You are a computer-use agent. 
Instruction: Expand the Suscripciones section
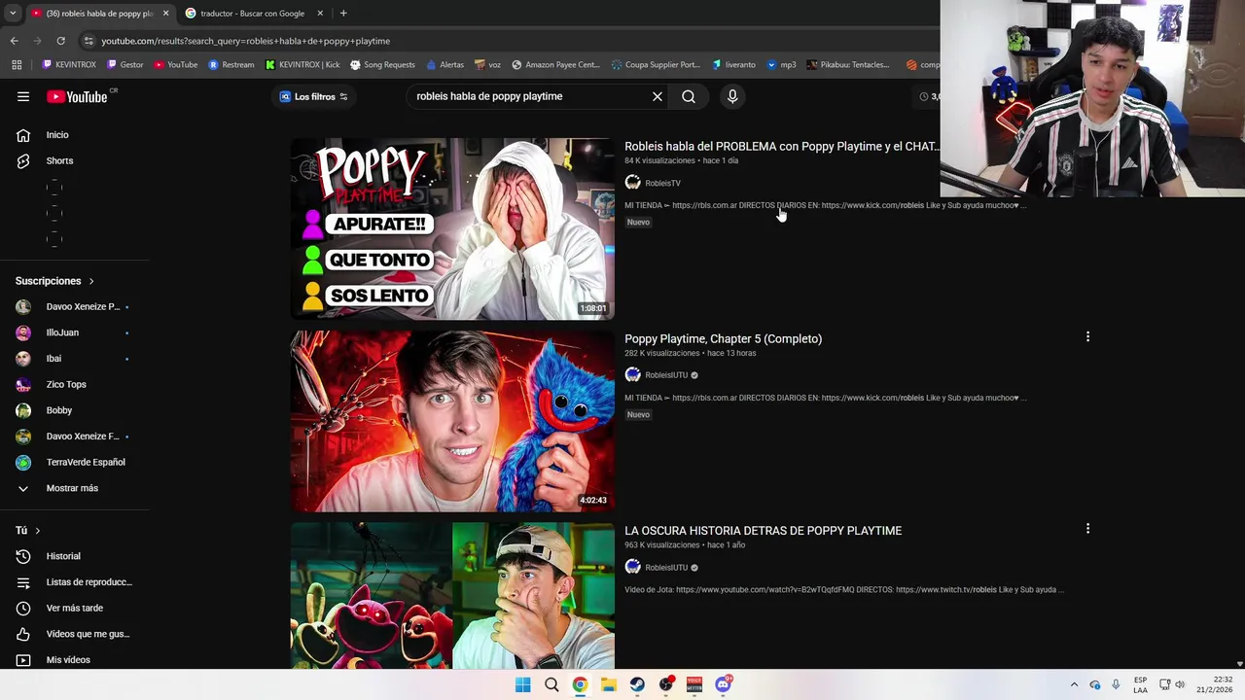pyautogui.click(x=55, y=281)
